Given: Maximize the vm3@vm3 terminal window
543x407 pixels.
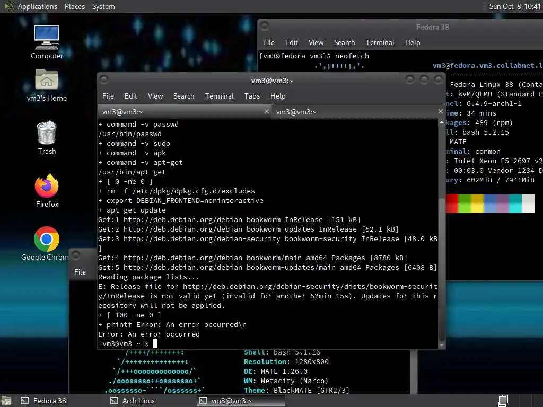Looking at the screenshot, I should 424,80.
